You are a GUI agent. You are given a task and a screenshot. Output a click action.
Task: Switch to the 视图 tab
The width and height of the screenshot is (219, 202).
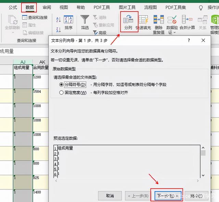pos(64,8)
